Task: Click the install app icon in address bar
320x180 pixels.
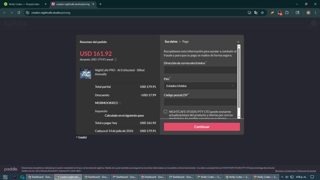Action: tap(249, 12)
